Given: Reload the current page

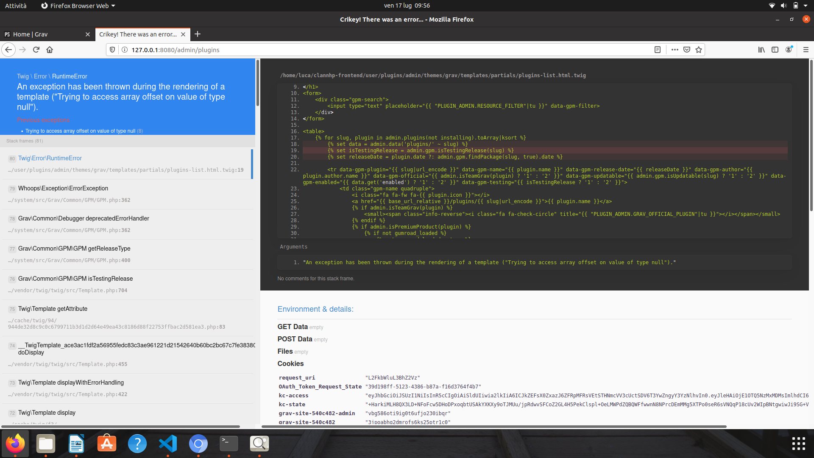Looking at the screenshot, I should click(36, 50).
